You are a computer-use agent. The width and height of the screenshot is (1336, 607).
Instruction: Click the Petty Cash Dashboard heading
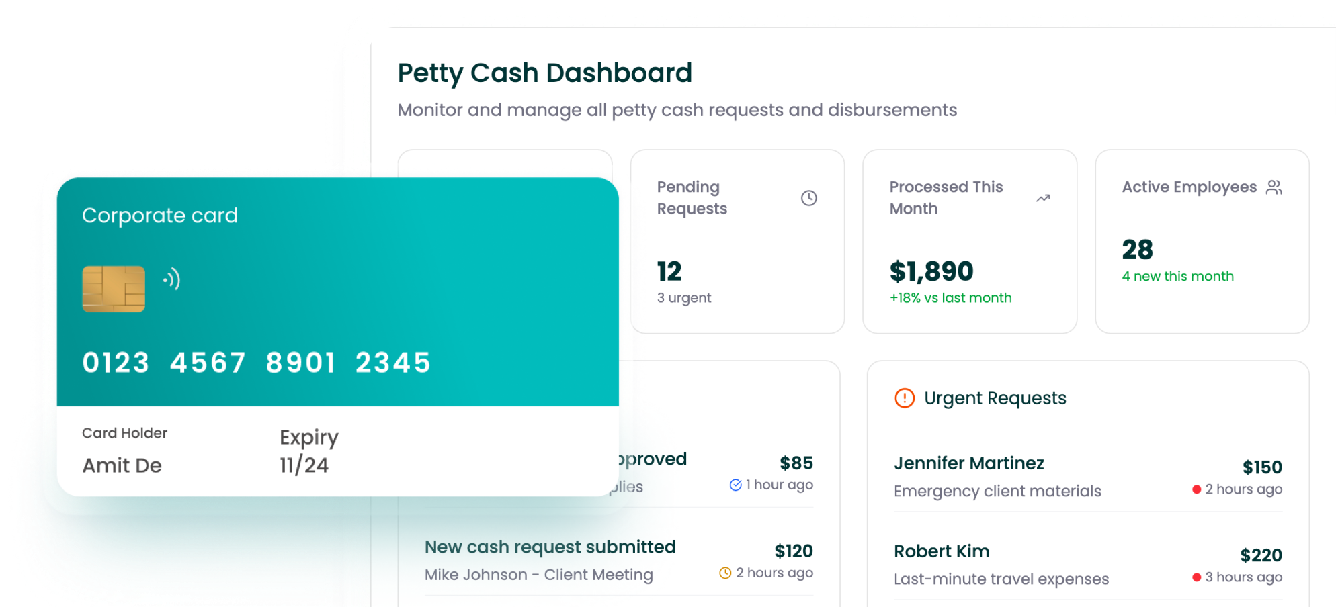coord(544,73)
